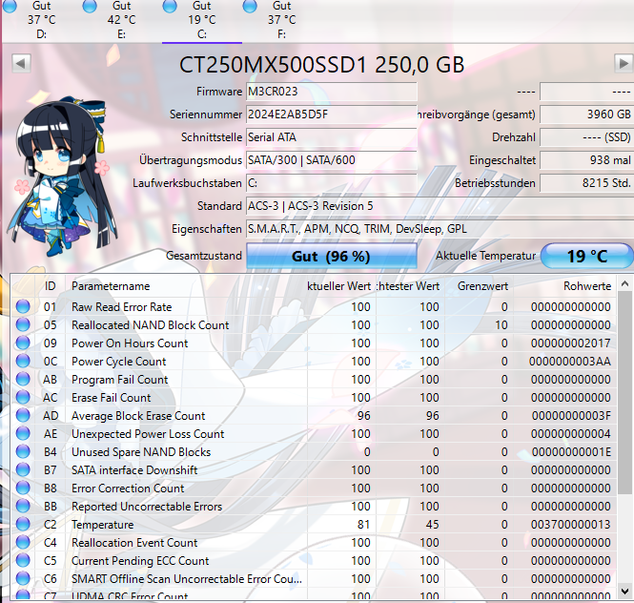This screenshot has height=603, width=634.
Task: Click the Schnittstelle Serial ATA field
Action: pyautogui.click(x=331, y=137)
